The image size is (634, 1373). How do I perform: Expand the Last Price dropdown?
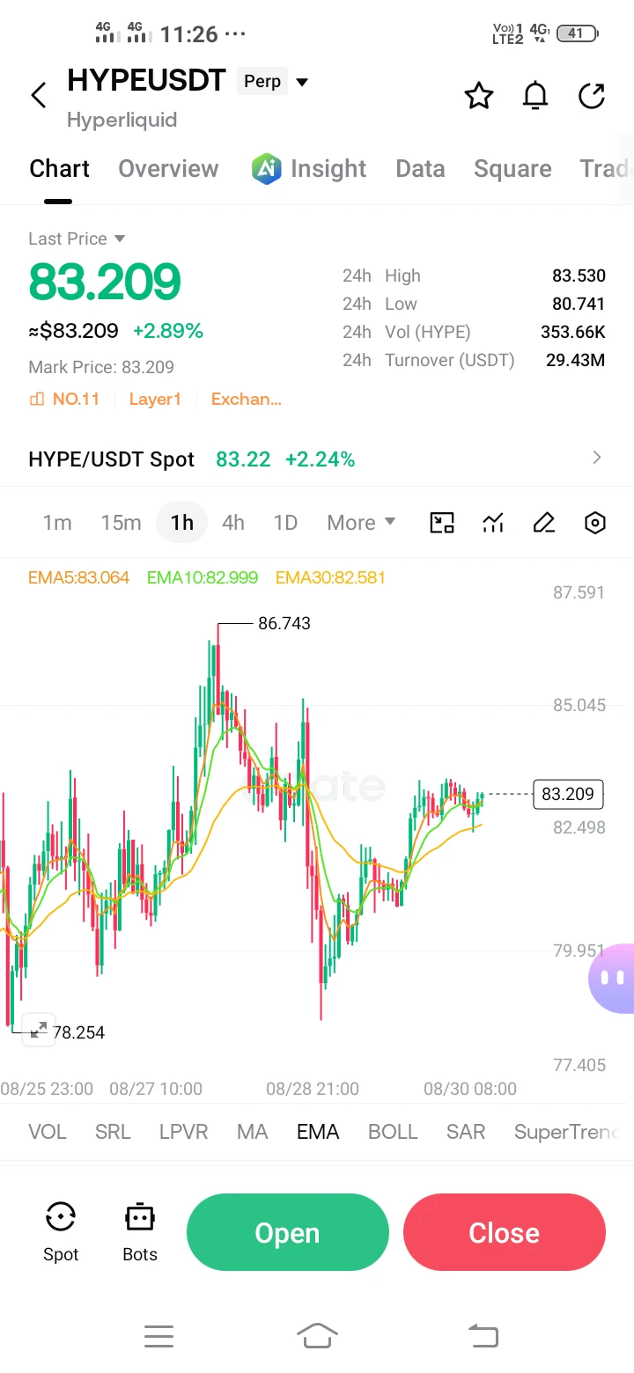coord(121,239)
